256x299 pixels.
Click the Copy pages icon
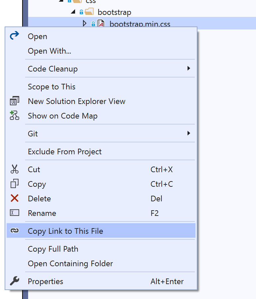15,184
